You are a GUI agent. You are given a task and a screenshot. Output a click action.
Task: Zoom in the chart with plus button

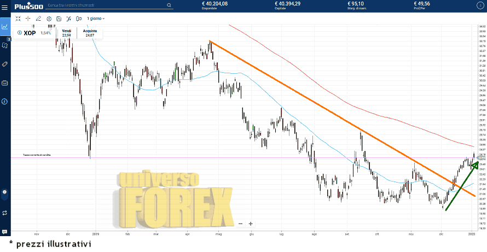pos(251,224)
